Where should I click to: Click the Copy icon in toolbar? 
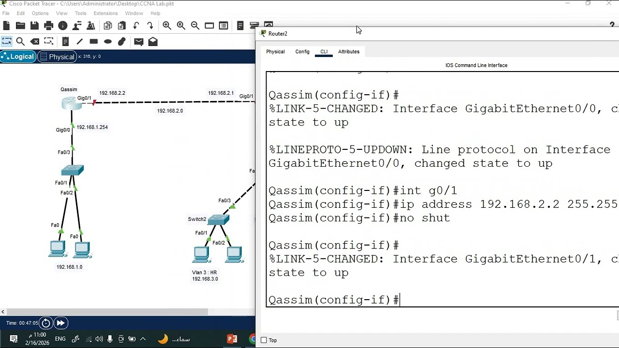(108, 26)
